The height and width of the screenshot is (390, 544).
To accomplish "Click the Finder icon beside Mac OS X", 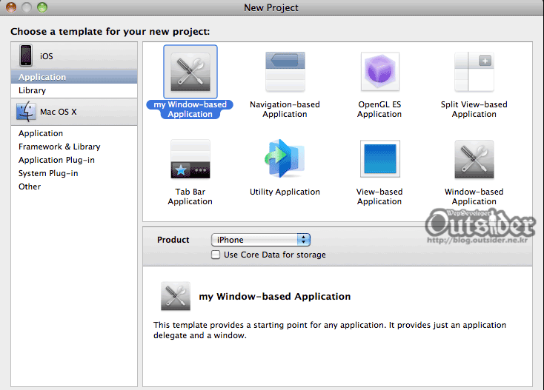I will pyautogui.click(x=26, y=112).
